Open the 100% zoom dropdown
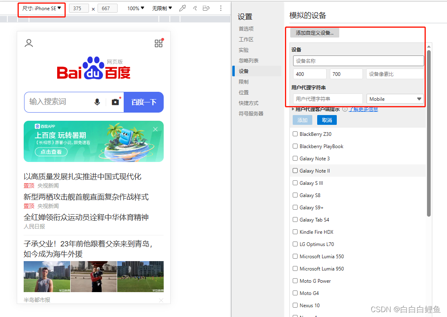Screen dimensions: 447x317 [136, 8]
